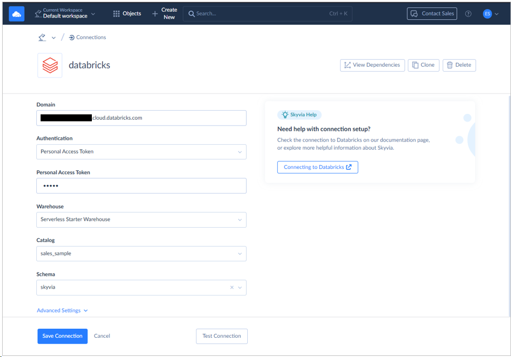Click the Personal Access Token password field
This screenshot has height=357, width=511.
coord(141,185)
